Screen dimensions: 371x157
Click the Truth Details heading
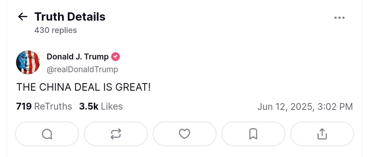(70, 16)
